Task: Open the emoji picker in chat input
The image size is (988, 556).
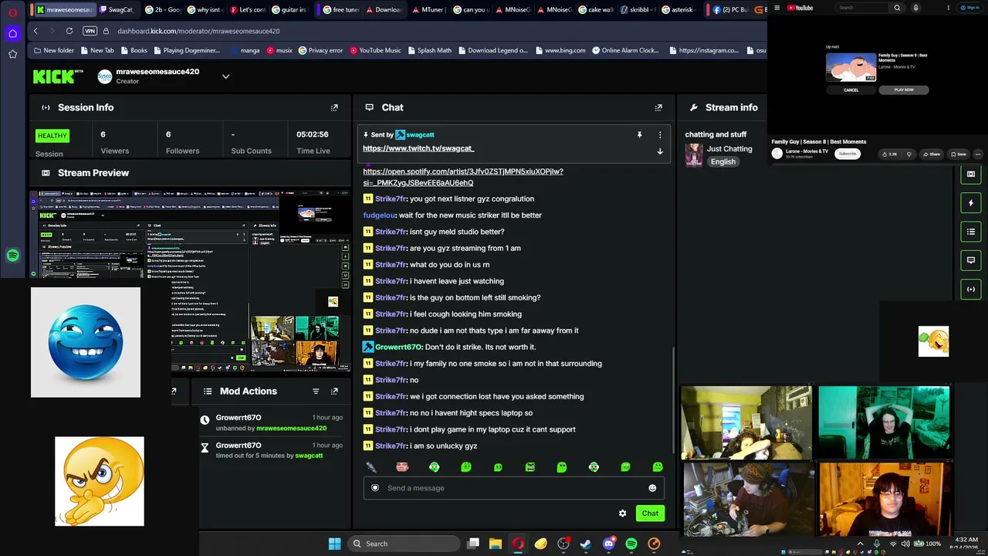Action: [652, 488]
